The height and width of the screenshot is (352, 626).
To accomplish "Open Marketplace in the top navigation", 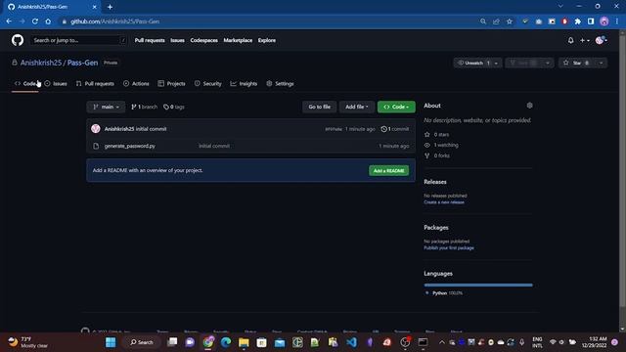I will click(238, 40).
